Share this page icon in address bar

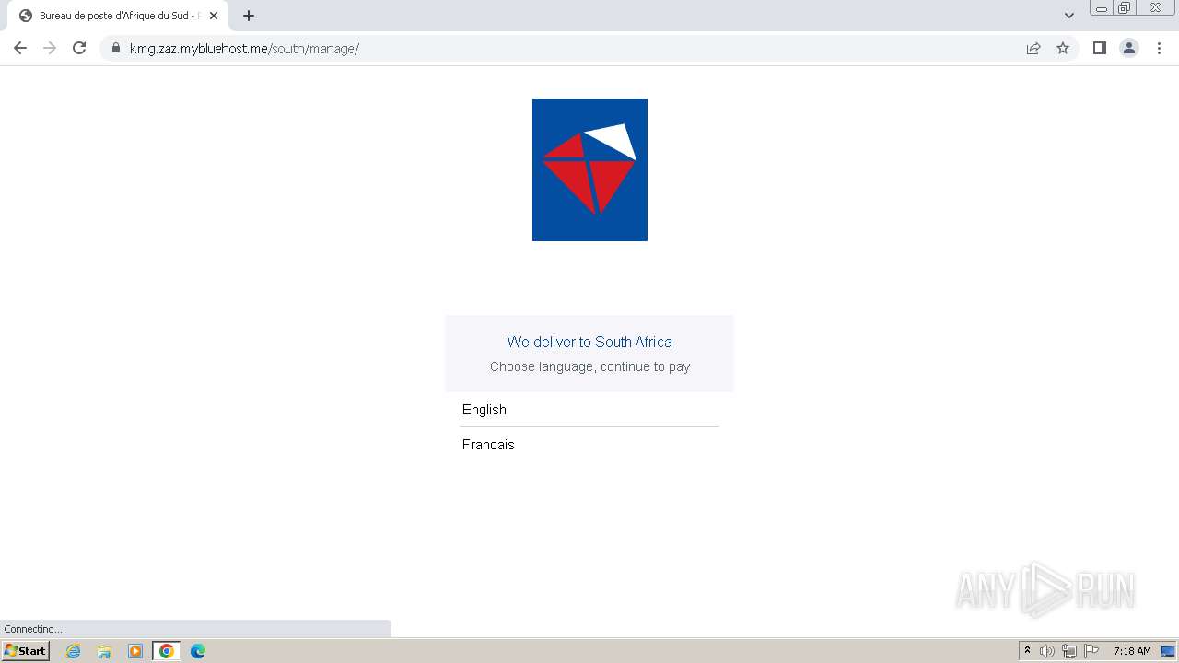1033,48
